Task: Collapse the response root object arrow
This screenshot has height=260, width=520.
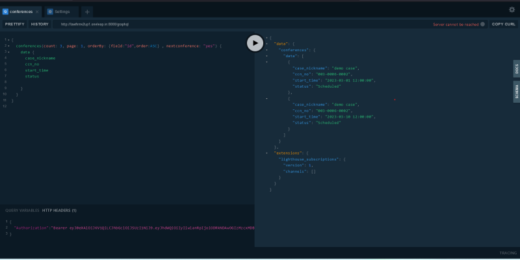Action: point(266,38)
